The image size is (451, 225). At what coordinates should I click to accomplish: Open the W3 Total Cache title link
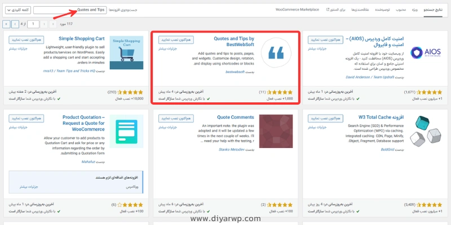(381, 117)
